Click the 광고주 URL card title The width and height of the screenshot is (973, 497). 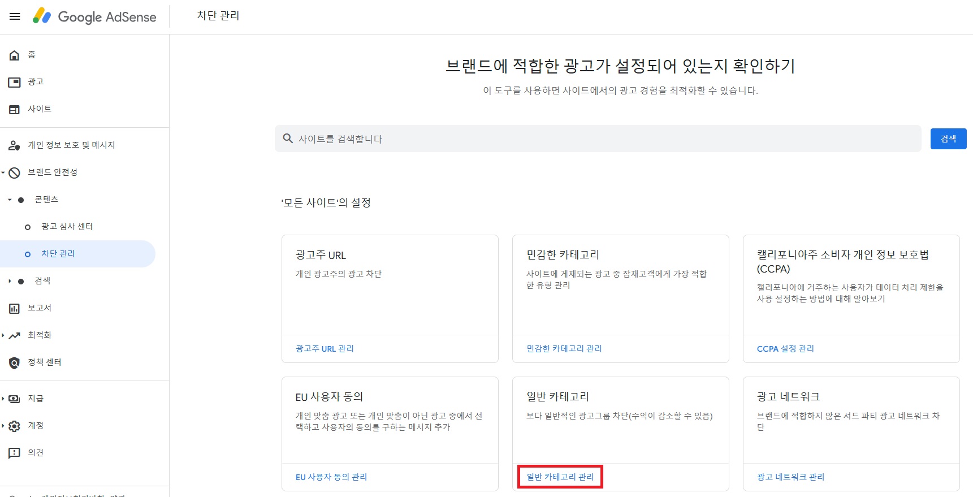[x=321, y=255]
